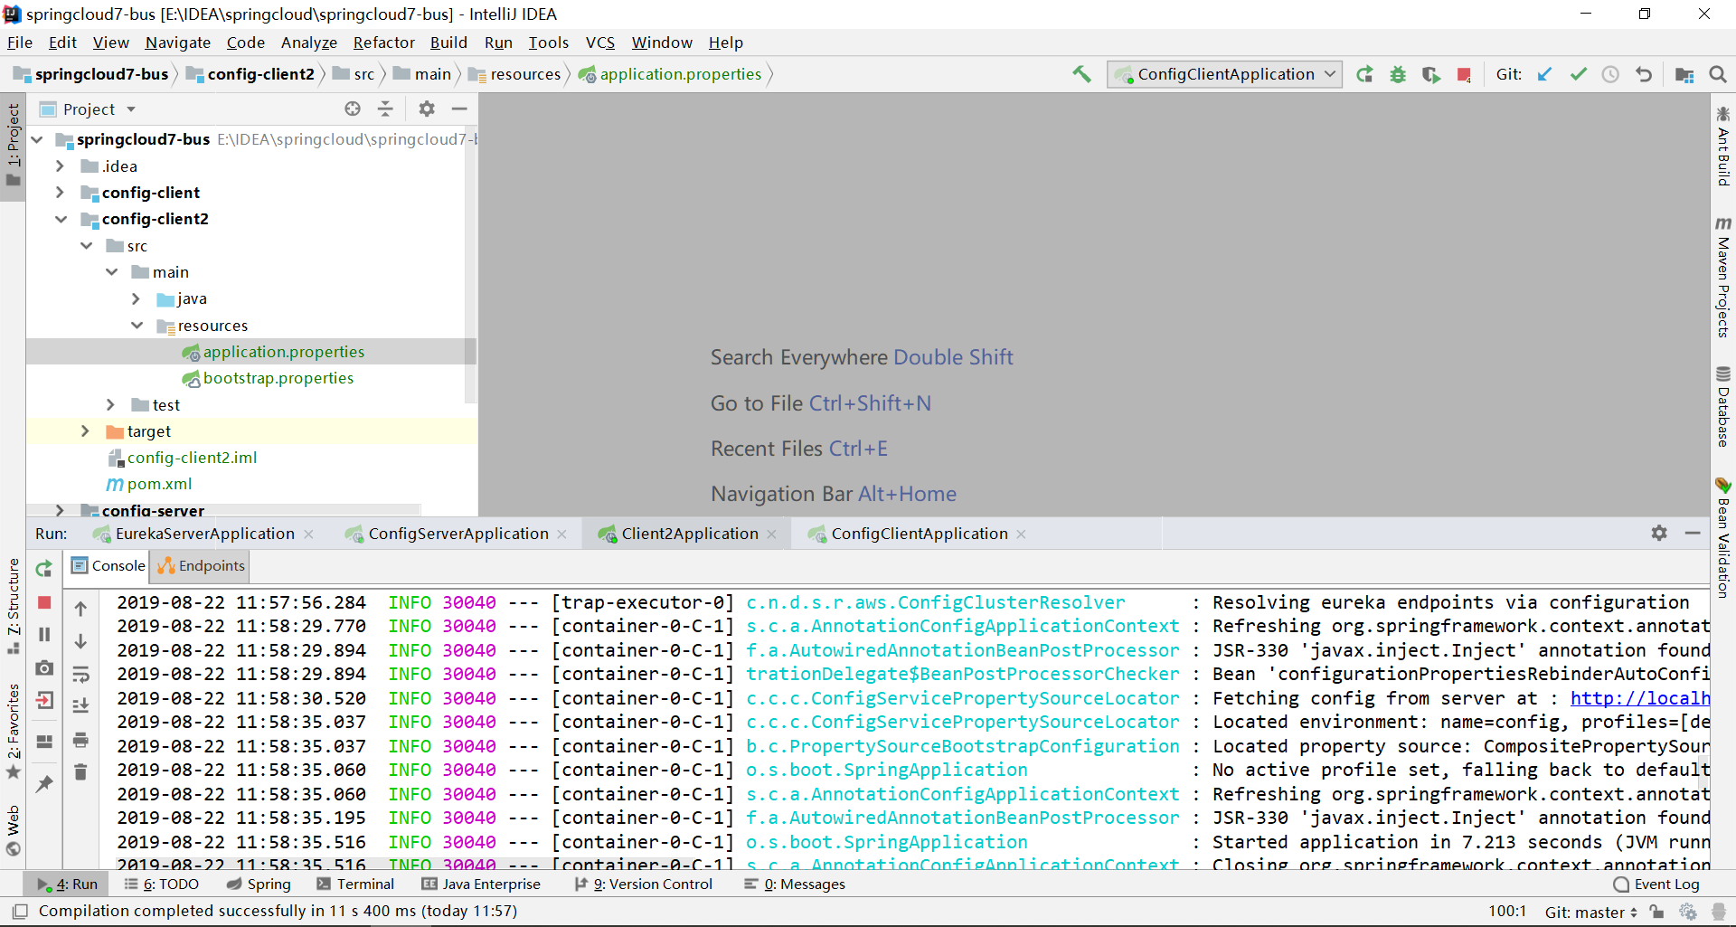Open the Database side panel
Screen dimensions: 1736x927
pos(1723,406)
